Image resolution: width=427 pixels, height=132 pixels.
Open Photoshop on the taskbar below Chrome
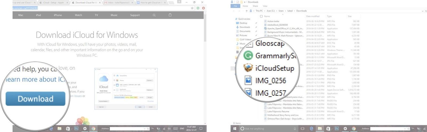pyautogui.click(x=76, y=129)
